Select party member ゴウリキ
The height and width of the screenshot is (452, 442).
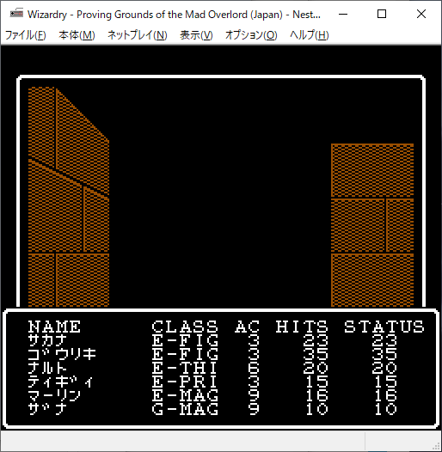point(62,354)
